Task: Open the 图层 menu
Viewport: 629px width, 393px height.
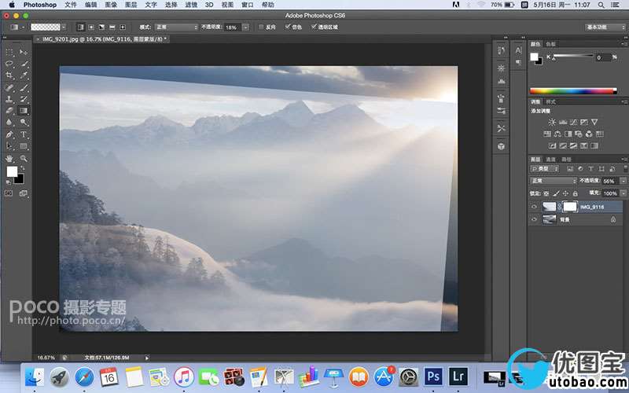Action: click(131, 5)
